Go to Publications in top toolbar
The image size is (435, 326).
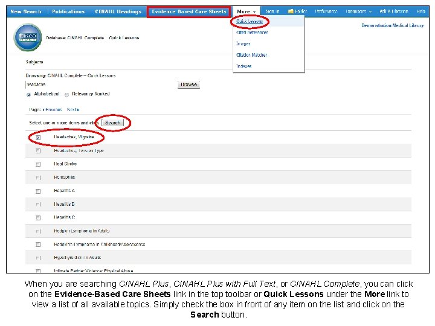coord(68,11)
